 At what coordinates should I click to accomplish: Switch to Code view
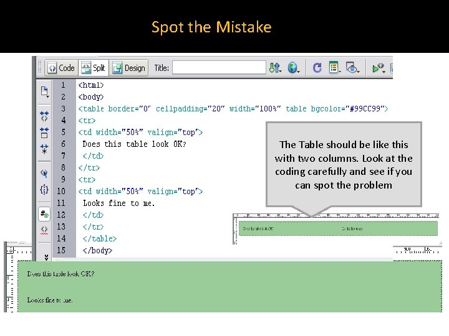[x=61, y=68]
